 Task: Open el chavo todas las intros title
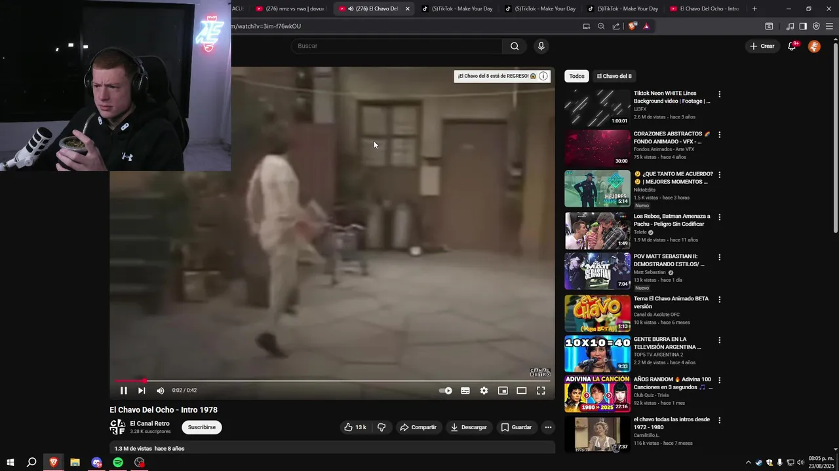pyautogui.click(x=672, y=423)
